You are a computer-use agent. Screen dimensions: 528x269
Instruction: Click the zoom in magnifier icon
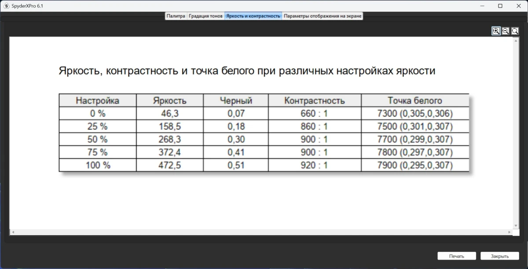pos(496,31)
